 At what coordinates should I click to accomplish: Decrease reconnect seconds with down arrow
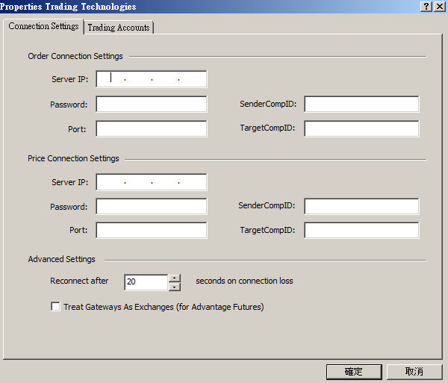pos(175,287)
